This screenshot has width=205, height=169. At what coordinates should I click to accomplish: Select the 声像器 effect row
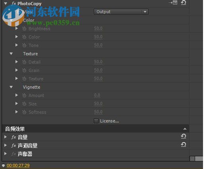coord(95,154)
